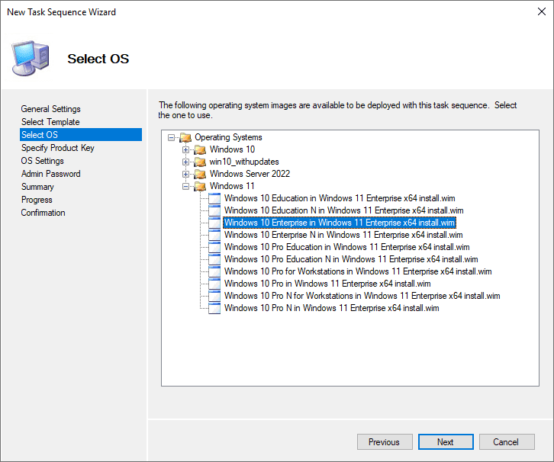Select the win10_withupdates folder label
The width and height of the screenshot is (554, 462).
[244, 162]
